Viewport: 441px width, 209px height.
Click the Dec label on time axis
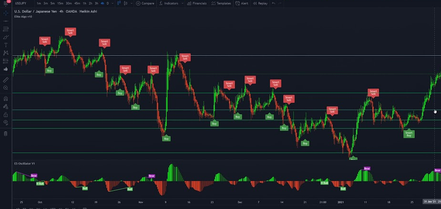coord(240,202)
